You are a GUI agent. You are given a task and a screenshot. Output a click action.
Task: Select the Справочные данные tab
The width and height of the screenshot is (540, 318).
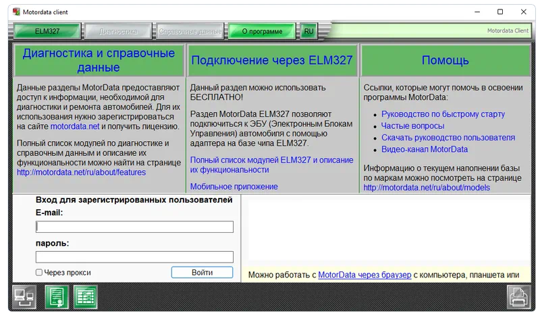pyautogui.click(x=190, y=31)
